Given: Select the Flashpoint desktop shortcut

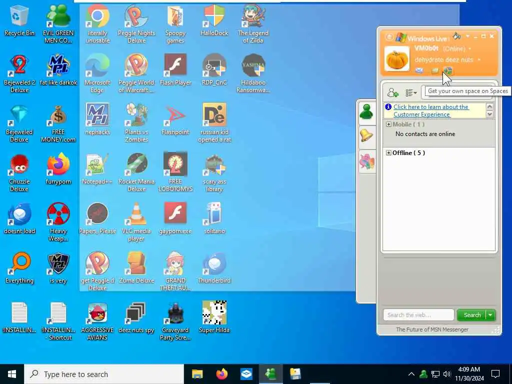Looking at the screenshot, I should coord(175,119).
